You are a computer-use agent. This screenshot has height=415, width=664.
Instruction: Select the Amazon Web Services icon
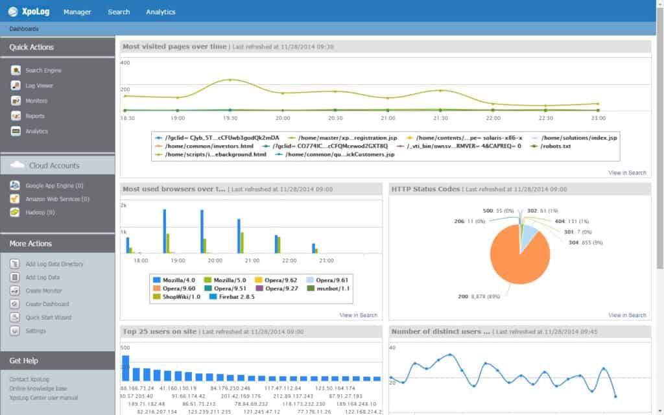(x=15, y=199)
